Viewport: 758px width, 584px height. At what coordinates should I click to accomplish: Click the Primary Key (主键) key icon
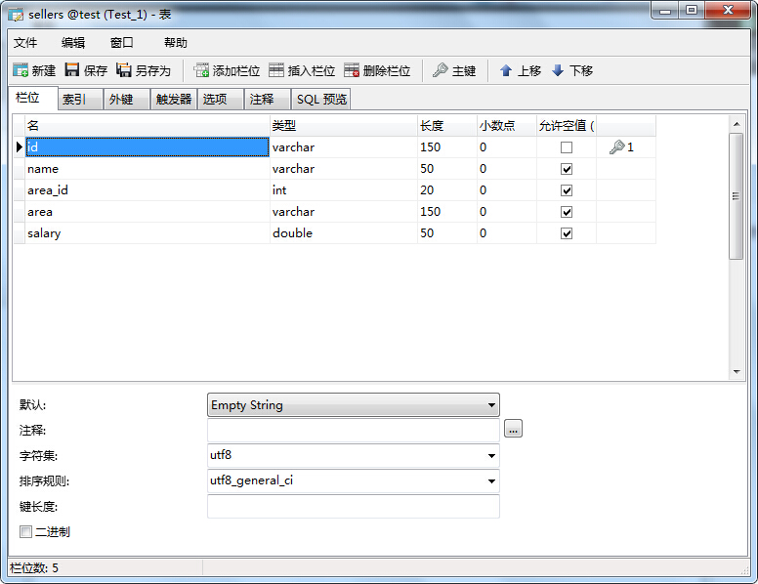point(440,70)
